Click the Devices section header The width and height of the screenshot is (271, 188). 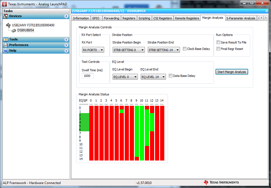(x=36, y=16)
